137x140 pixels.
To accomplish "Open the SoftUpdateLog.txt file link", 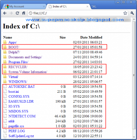I will pyautogui.click(x=21, y=136).
